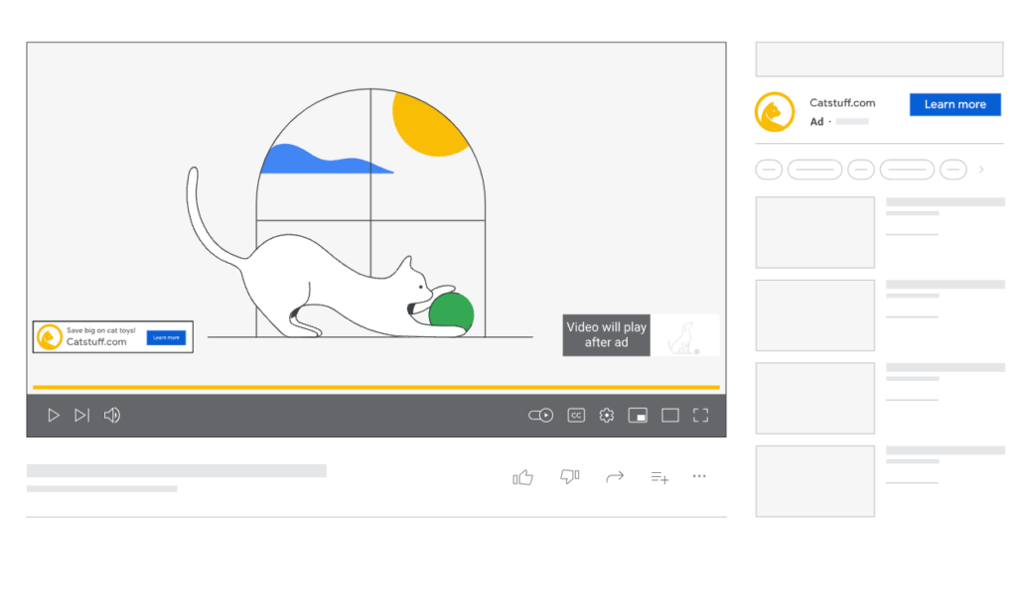Toggle autoplay in the player controls
The image size is (1017, 613).
point(540,415)
